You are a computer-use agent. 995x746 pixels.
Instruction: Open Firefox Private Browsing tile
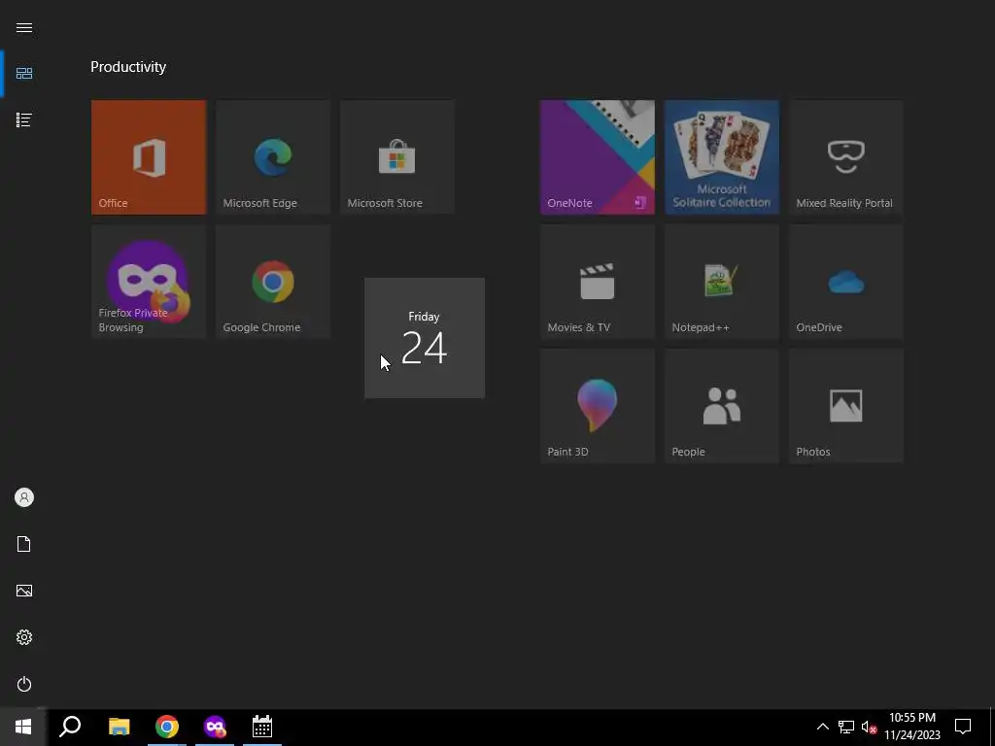[x=149, y=281]
